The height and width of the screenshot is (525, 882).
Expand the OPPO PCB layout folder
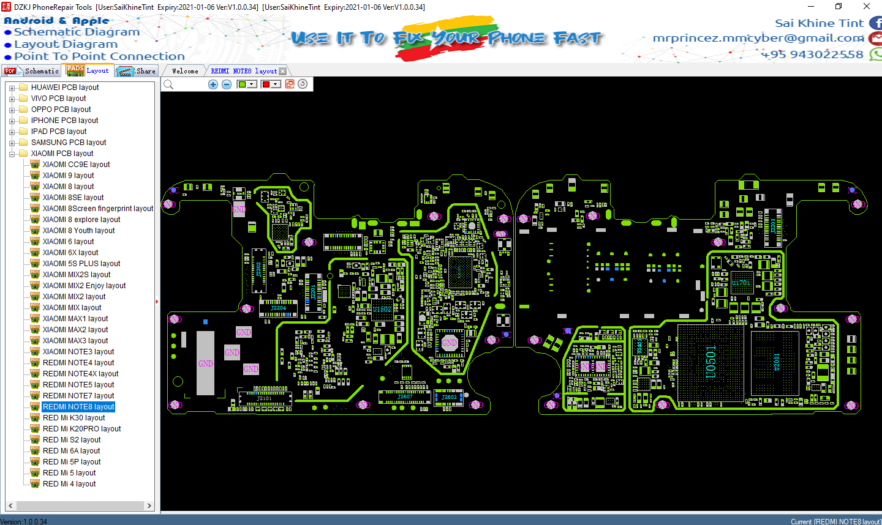(12, 110)
